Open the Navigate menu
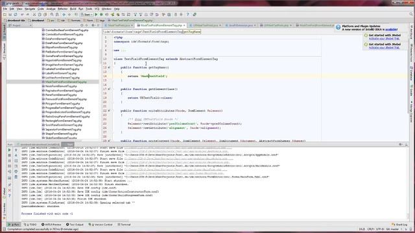Screen dimensions: 415x233 click(30, 8)
